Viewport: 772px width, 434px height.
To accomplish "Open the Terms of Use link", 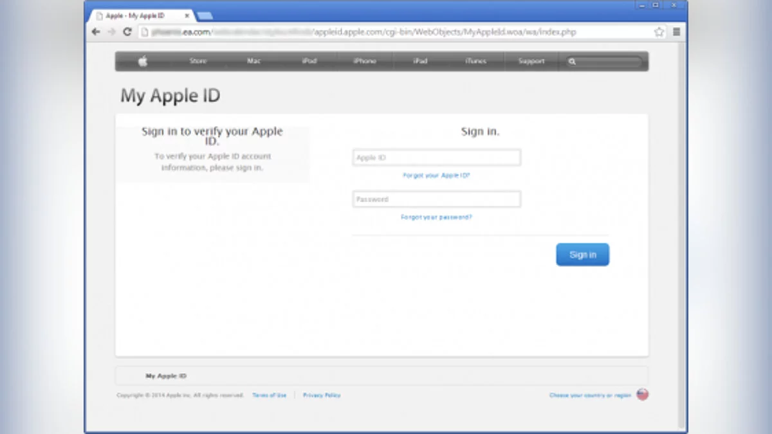I will (x=269, y=395).
